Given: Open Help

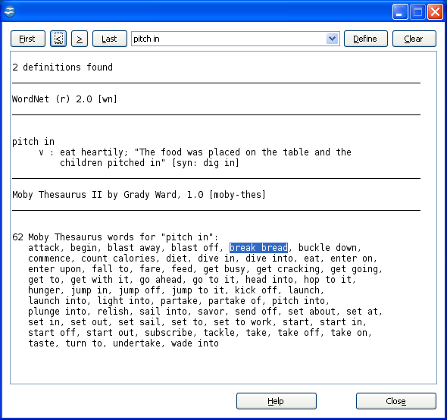Looking at the screenshot, I should 277,401.
